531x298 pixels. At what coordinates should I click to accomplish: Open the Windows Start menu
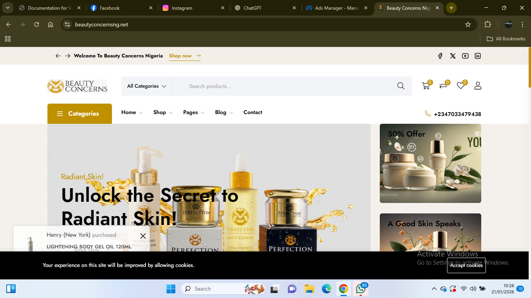pos(171,289)
